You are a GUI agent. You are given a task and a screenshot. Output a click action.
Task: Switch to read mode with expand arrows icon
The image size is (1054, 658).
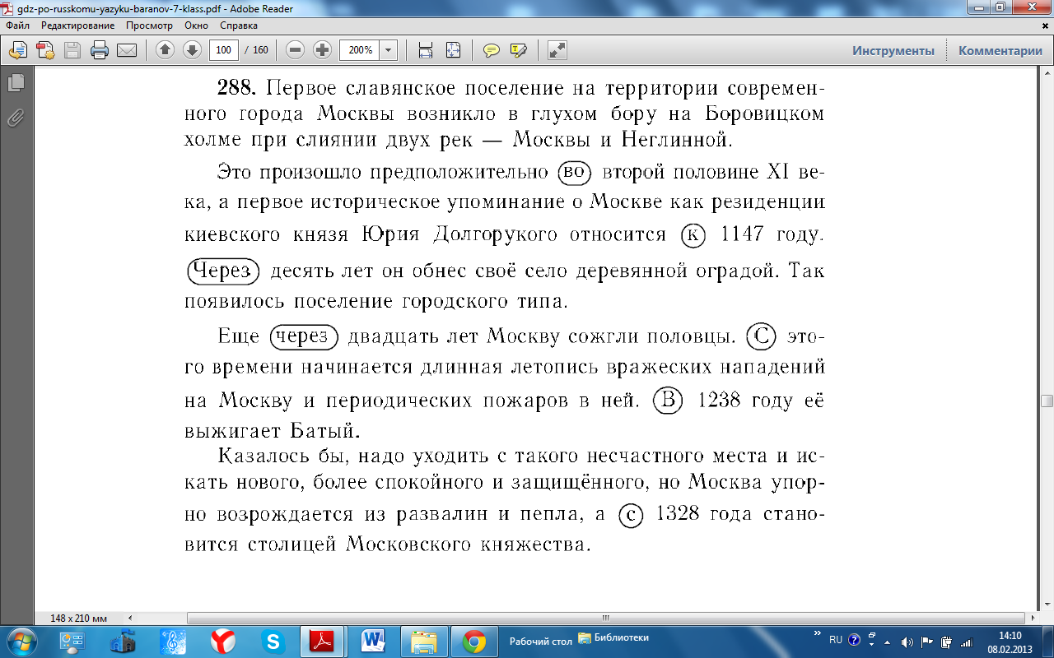pyautogui.click(x=557, y=50)
